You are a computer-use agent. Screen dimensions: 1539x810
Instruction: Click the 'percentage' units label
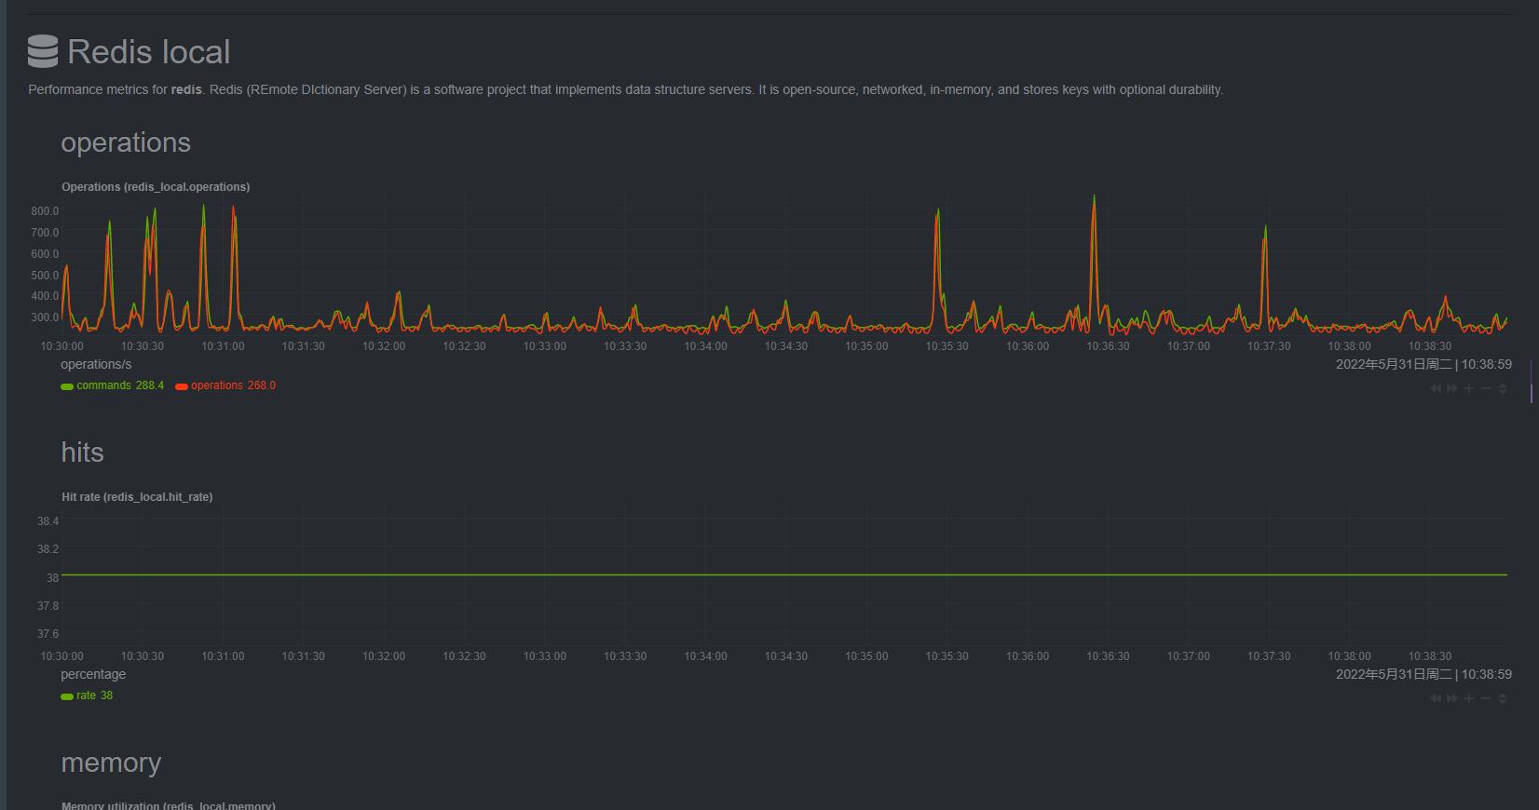[93, 674]
